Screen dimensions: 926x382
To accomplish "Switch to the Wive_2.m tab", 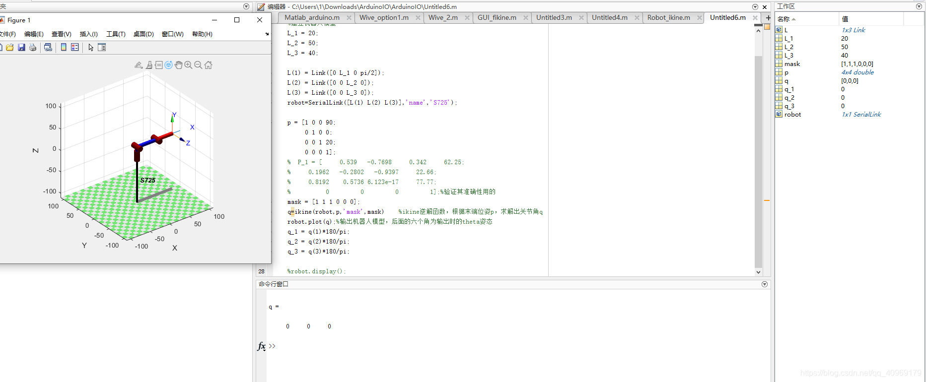I will pyautogui.click(x=443, y=17).
